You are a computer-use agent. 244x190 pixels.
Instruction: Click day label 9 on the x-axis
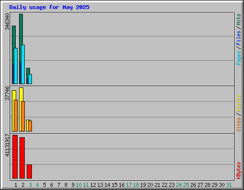[73, 185]
